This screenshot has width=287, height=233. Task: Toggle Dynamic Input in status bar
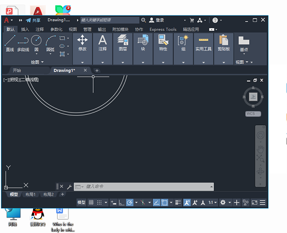113,202
